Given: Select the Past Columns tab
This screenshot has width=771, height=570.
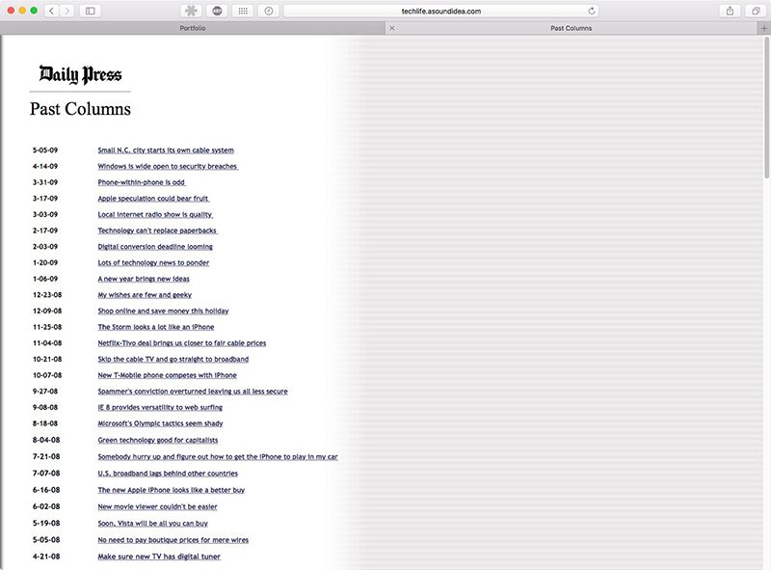Looking at the screenshot, I should [572, 28].
